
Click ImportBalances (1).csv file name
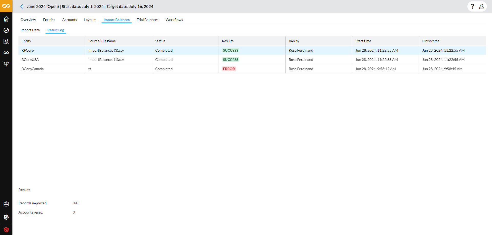pos(106,60)
